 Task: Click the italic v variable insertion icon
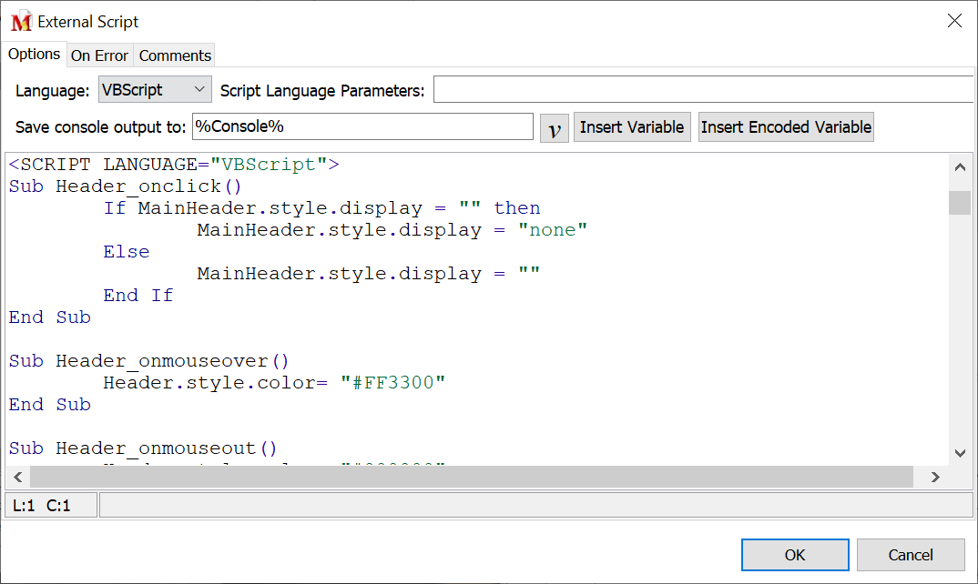pos(554,126)
